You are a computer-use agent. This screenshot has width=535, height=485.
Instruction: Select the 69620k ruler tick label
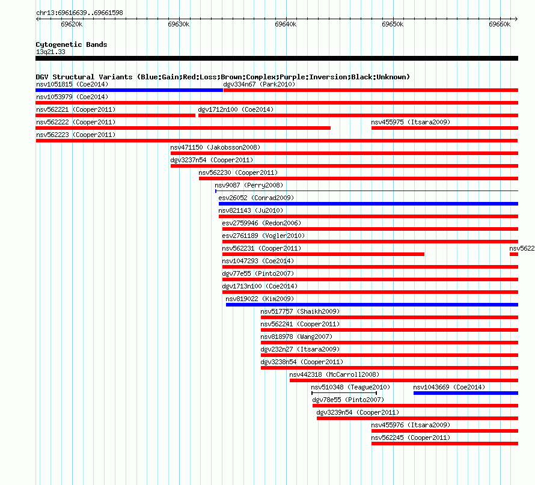pyautogui.click(x=72, y=24)
